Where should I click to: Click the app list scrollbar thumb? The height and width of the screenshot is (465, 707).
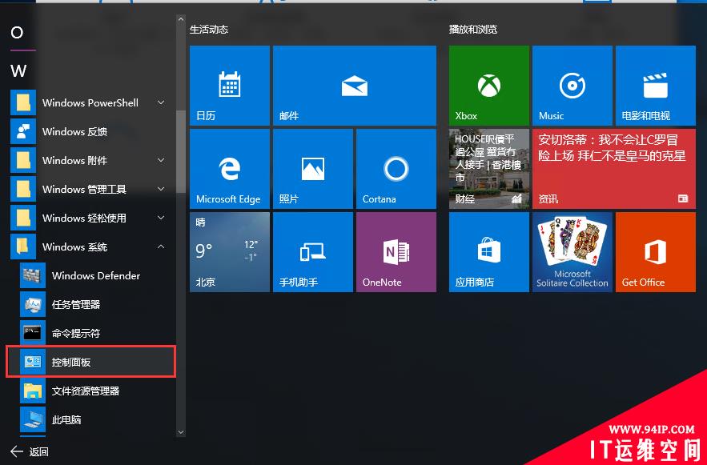[181, 152]
